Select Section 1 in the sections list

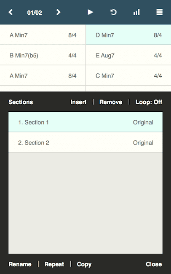(x=85, y=122)
